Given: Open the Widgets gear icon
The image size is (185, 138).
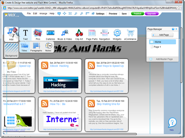Looking at the screenshot, I should pos(117,34).
